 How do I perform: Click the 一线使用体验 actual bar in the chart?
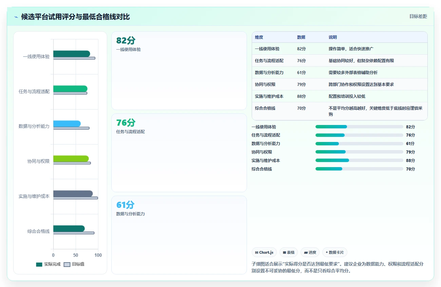click(x=72, y=54)
